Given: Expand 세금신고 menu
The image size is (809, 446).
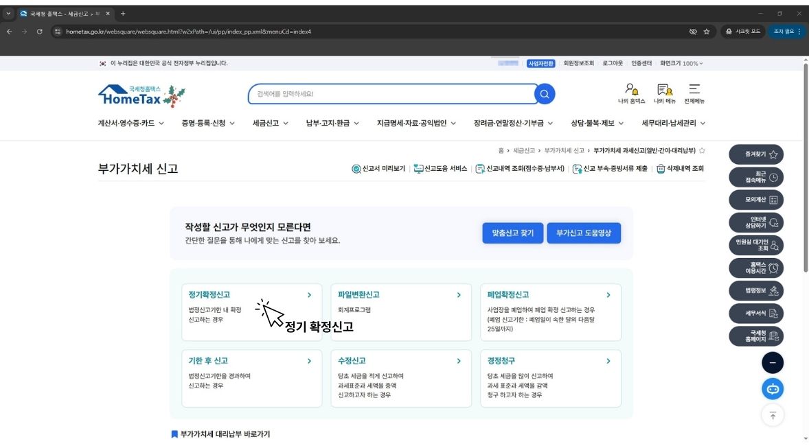Looking at the screenshot, I should (x=271, y=124).
